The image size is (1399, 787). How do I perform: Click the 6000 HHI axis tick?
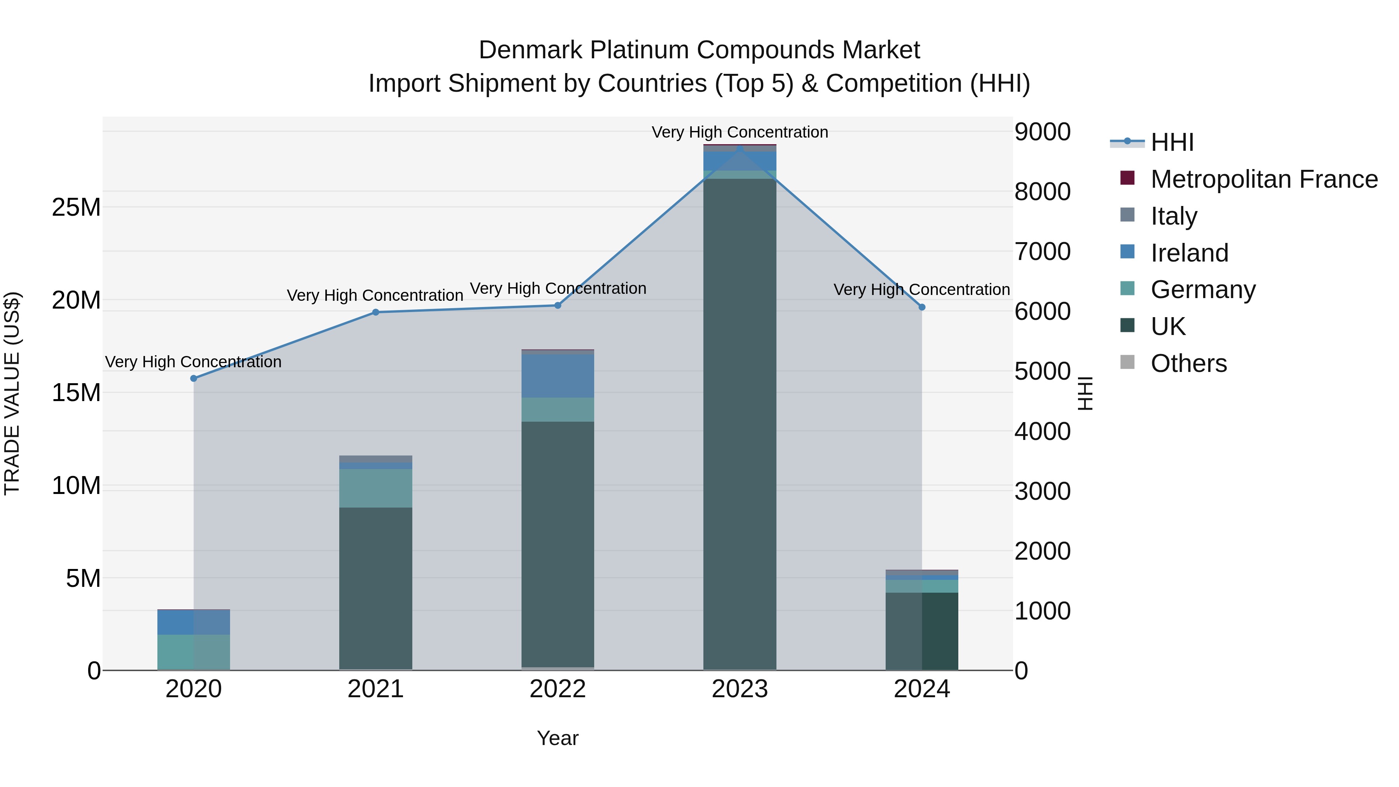click(1043, 312)
